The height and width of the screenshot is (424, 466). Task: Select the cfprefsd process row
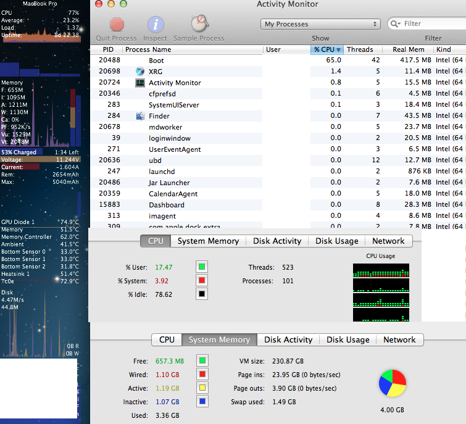278,94
